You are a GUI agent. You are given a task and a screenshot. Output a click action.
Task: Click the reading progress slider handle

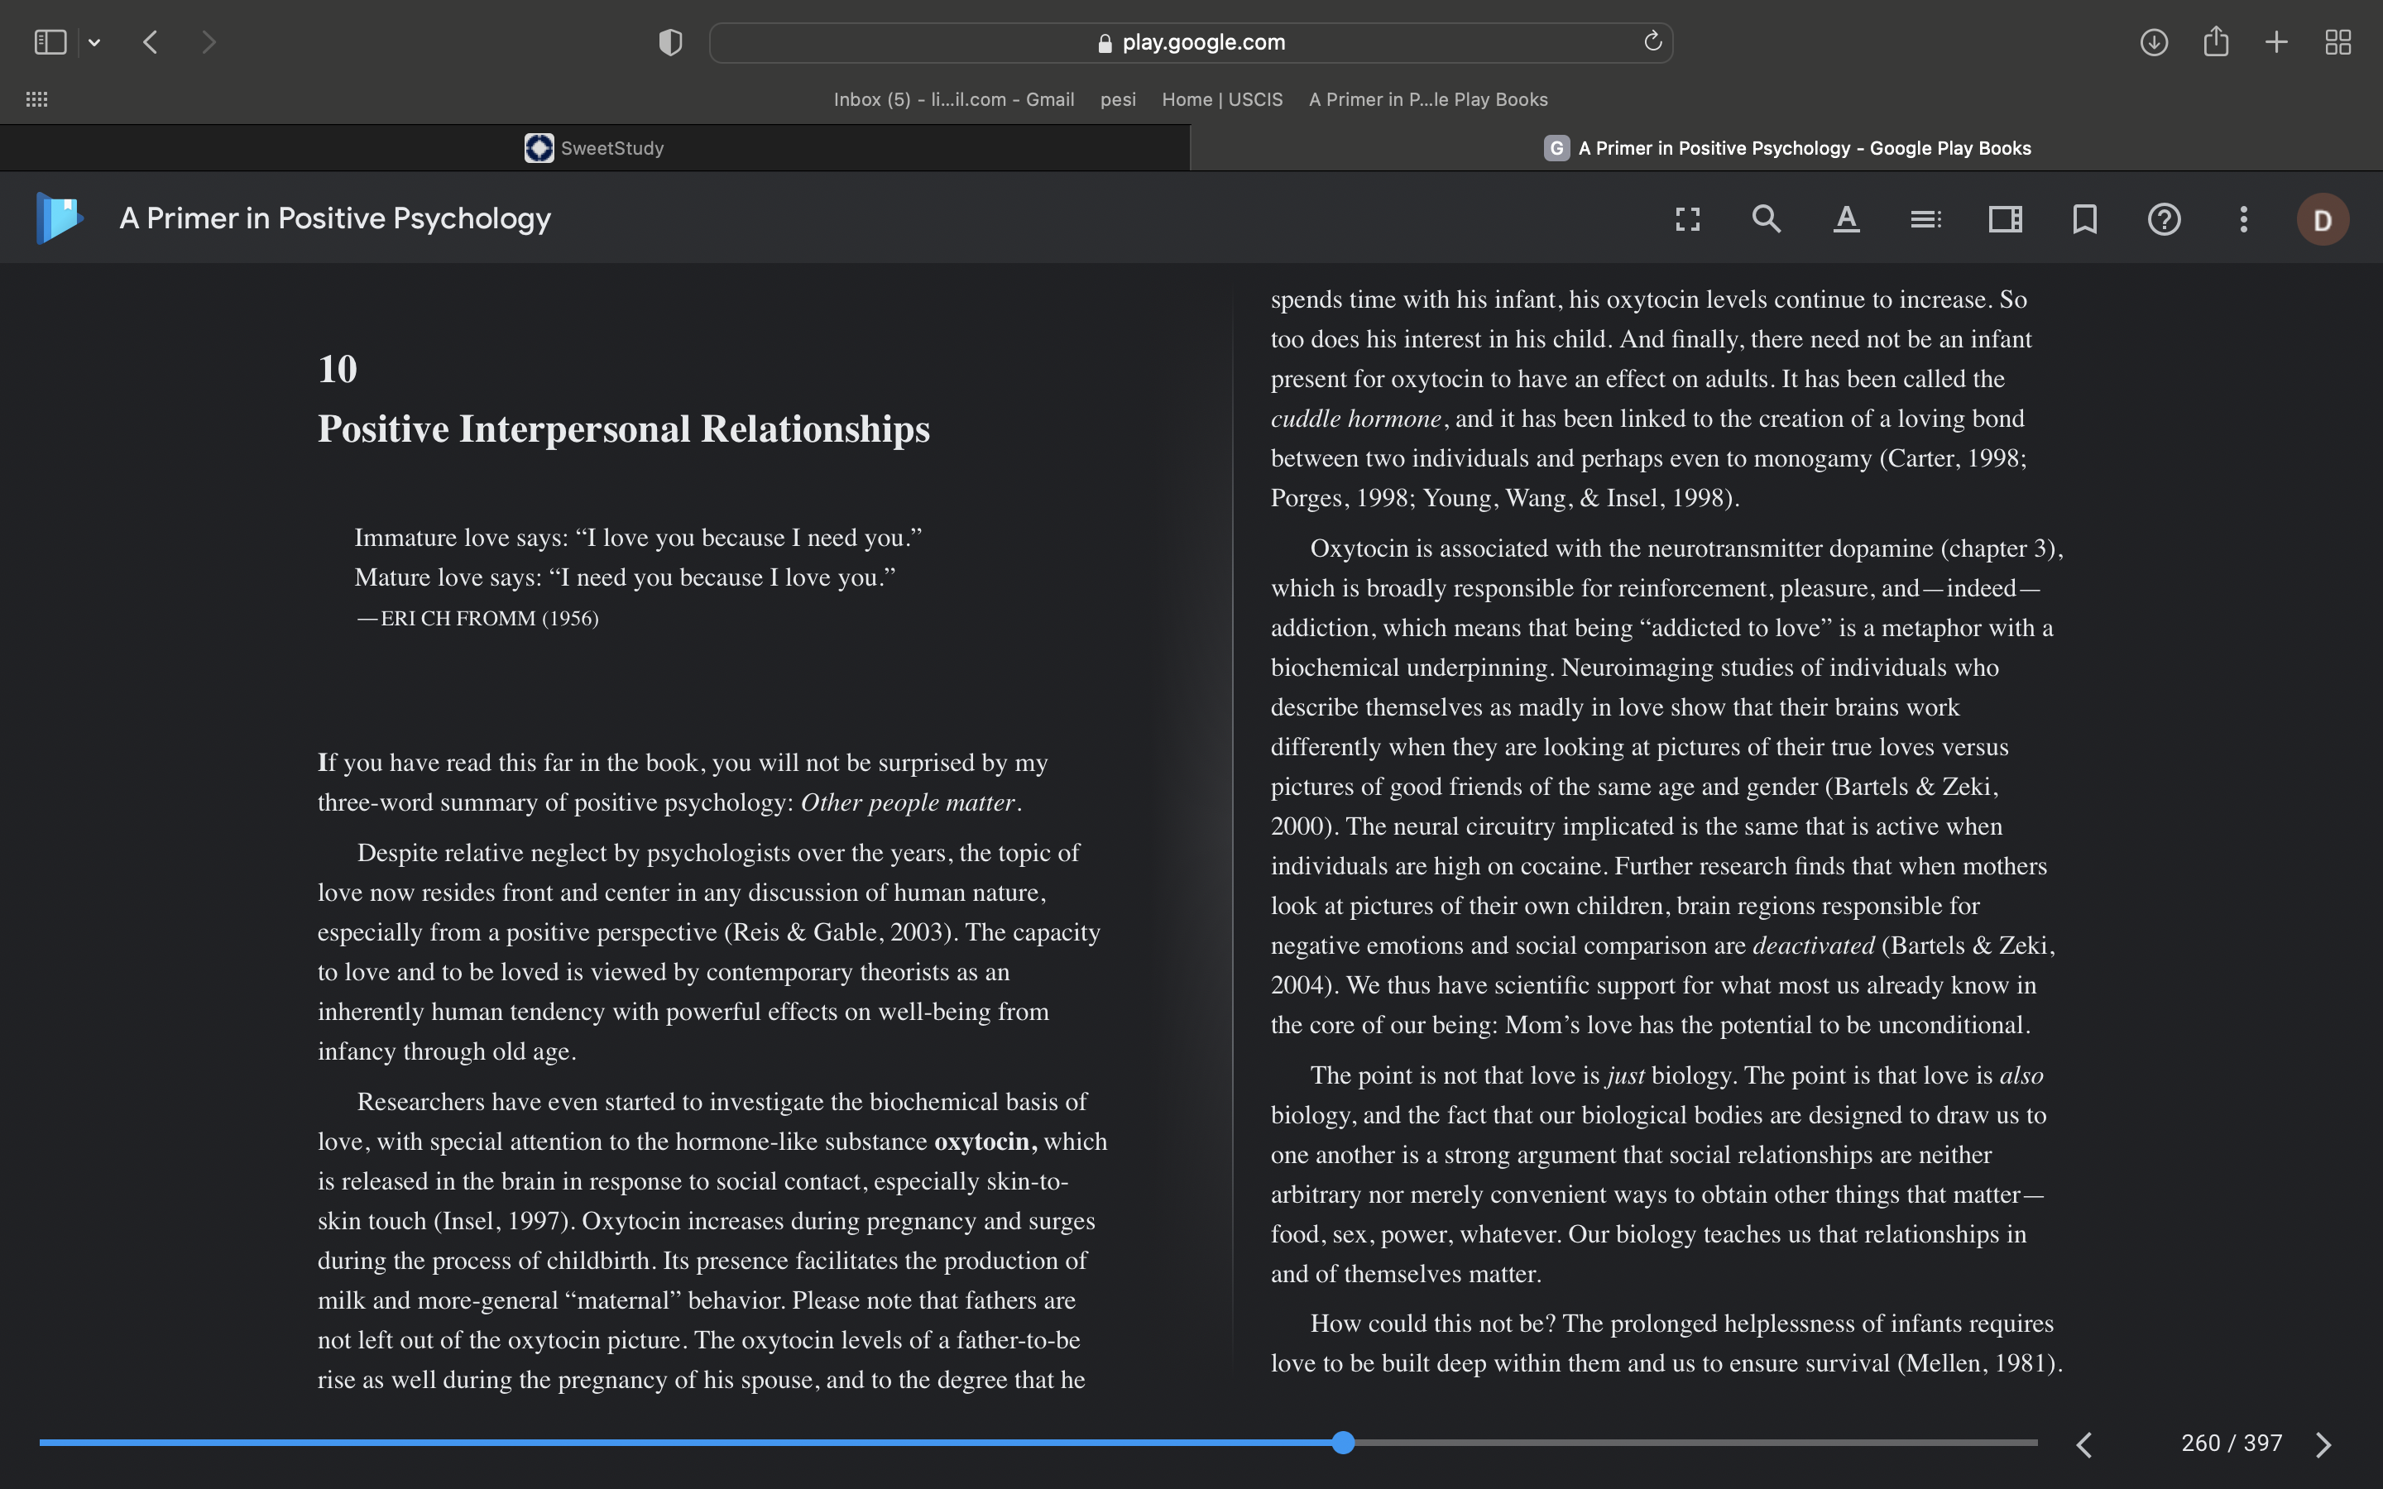coord(1343,1443)
